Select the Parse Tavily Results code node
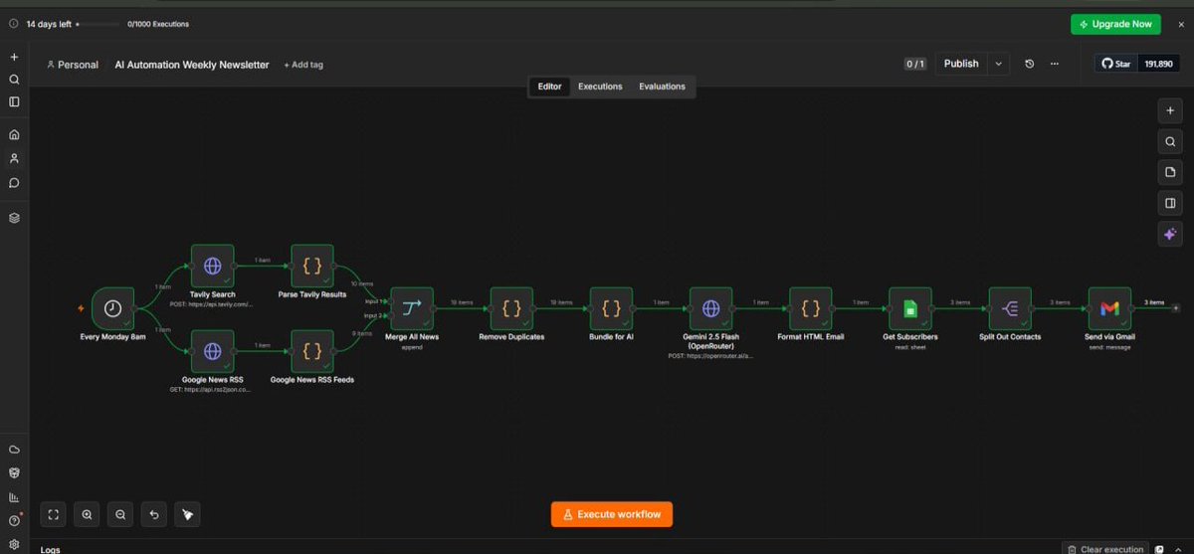 coord(312,266)
